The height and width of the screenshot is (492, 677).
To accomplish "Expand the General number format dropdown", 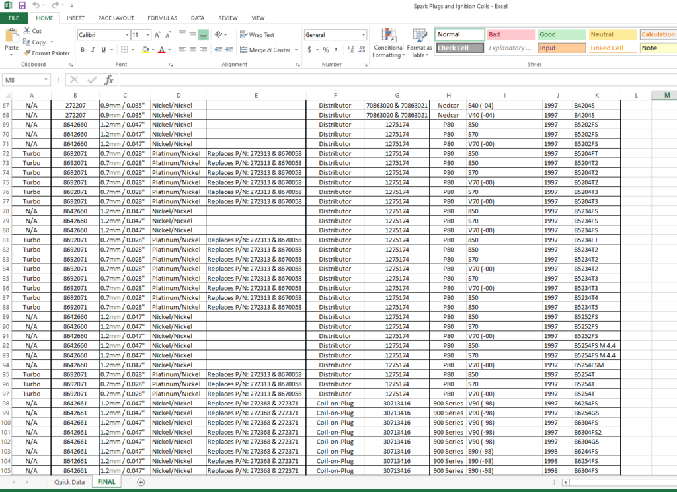I will pyautogui.click(x=364, y=35).
